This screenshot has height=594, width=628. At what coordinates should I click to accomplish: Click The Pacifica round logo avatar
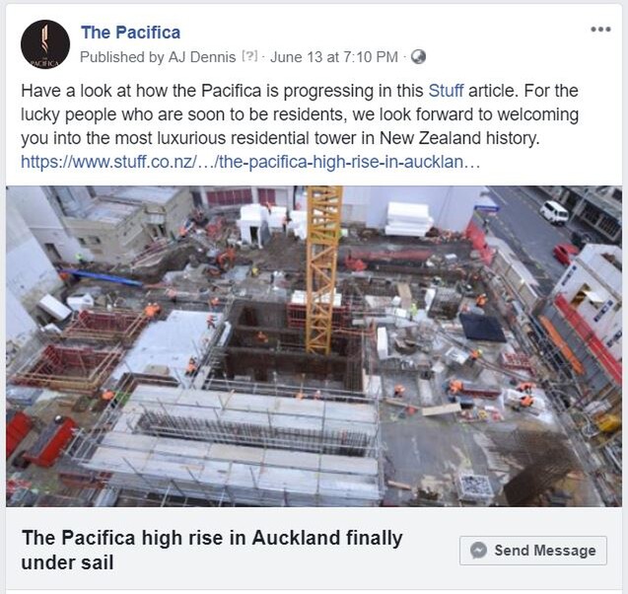click(x=45, y=44)
